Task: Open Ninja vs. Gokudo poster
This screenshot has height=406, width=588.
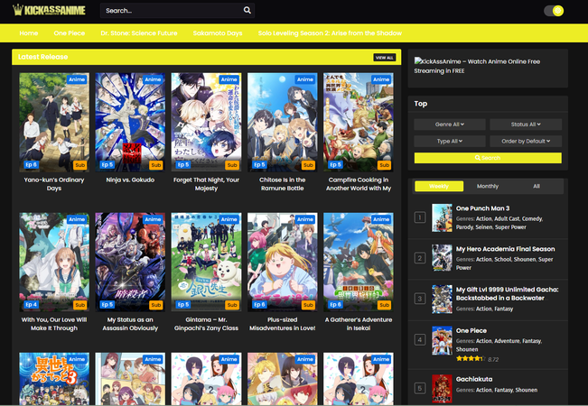Action: (130, 123)
